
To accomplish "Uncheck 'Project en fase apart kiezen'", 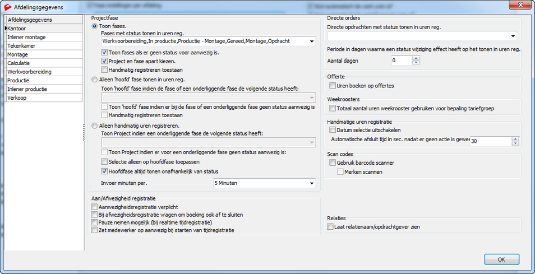I will [x=104, y=61].
